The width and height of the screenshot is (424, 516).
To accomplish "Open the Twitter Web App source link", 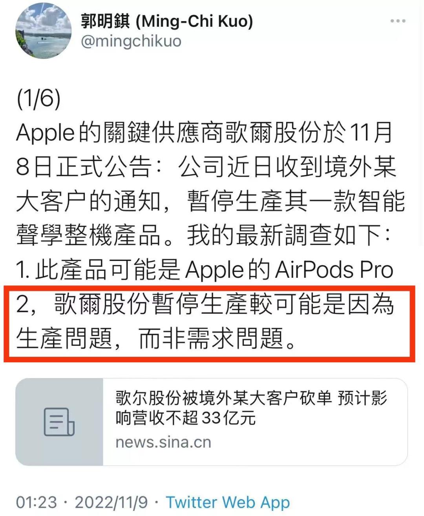I will click(228, 502).
